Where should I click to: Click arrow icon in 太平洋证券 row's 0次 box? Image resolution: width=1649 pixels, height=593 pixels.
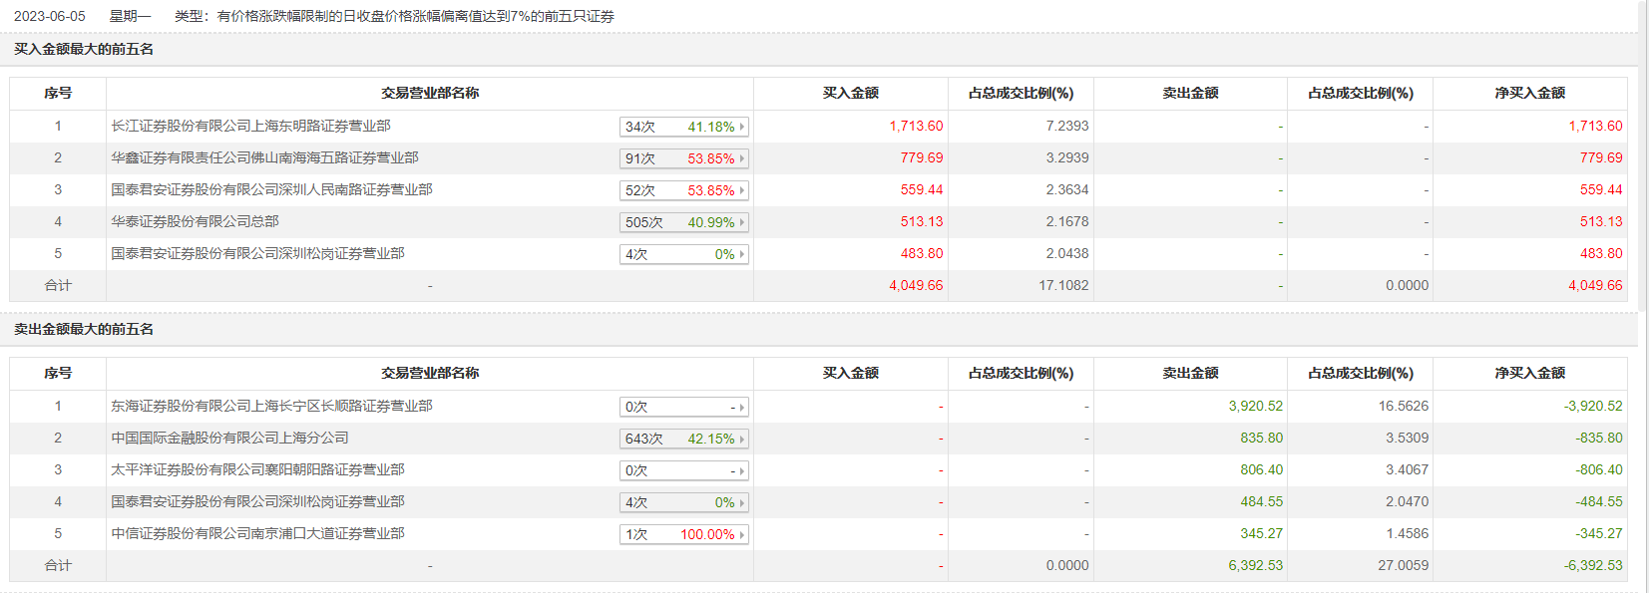pyautogui.click(x=742, y=470)
